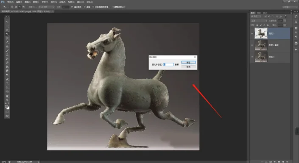Select the Path Selection tool
299x163 pixels.
coord(7,88)
